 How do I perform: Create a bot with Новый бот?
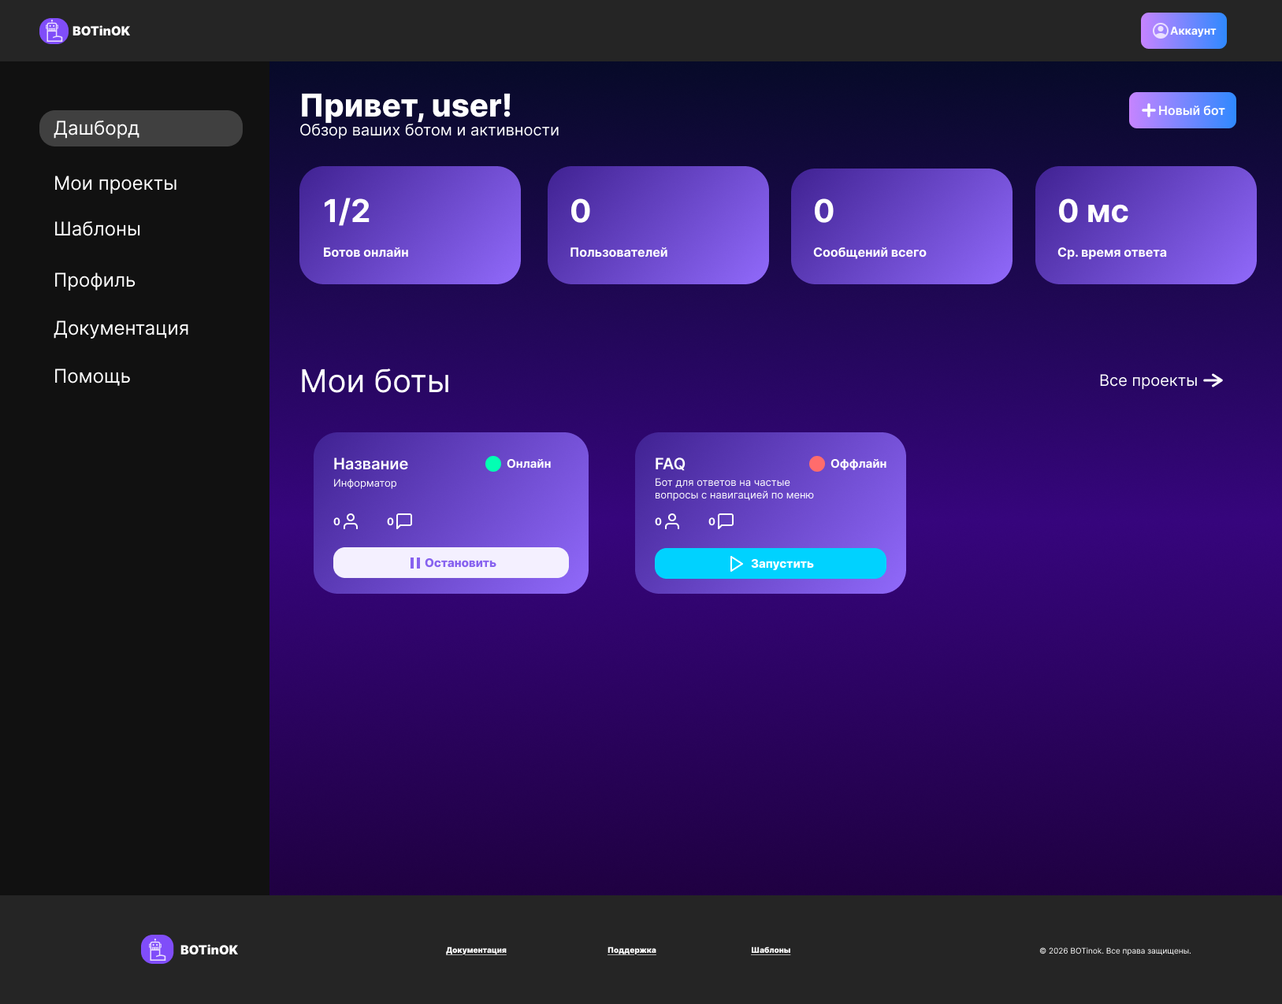pos(1183,110)
